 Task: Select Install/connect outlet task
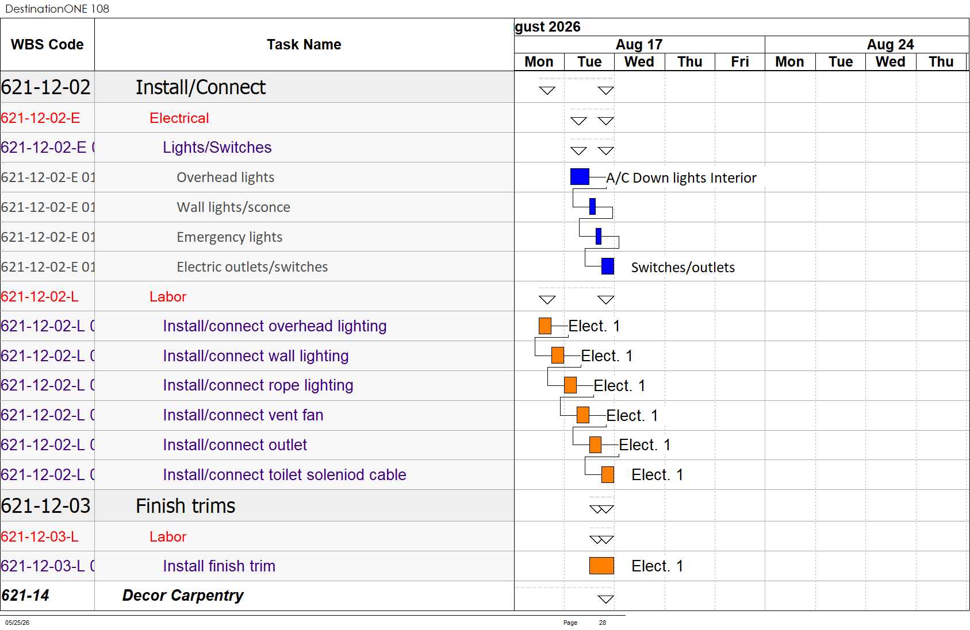coord(235,445)
